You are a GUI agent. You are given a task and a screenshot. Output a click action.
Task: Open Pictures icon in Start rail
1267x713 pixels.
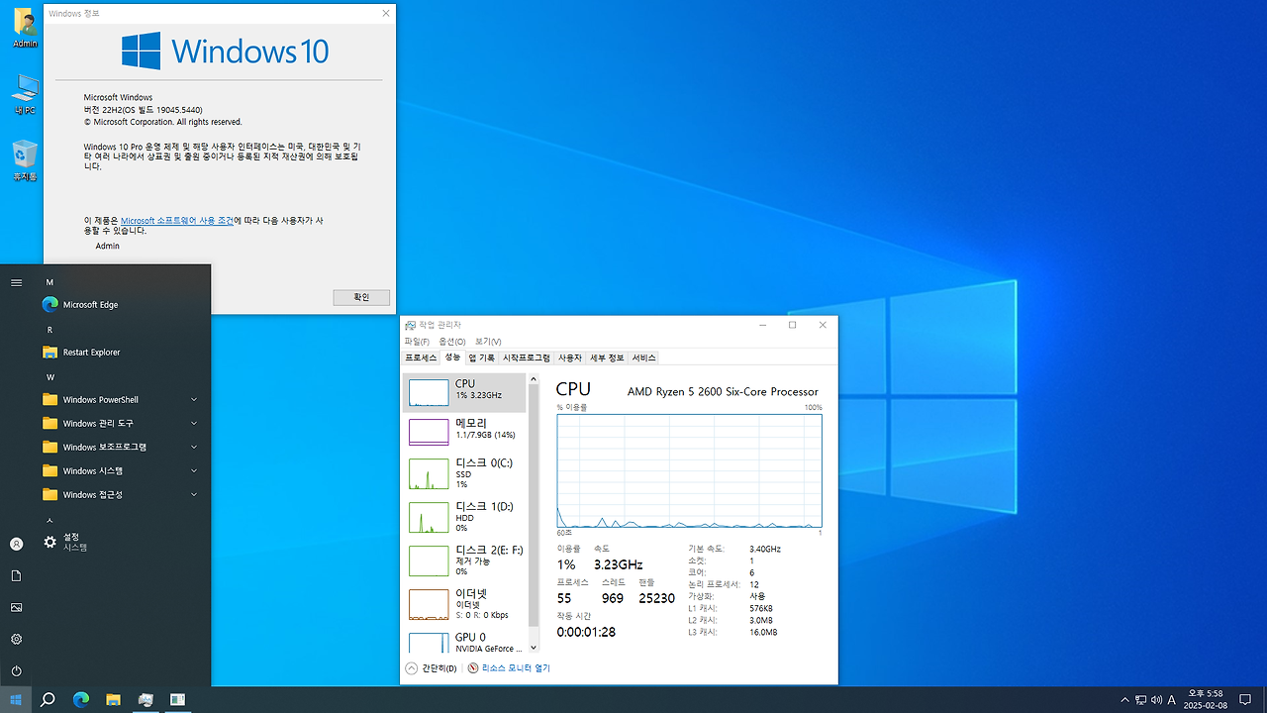click(16, 607)
